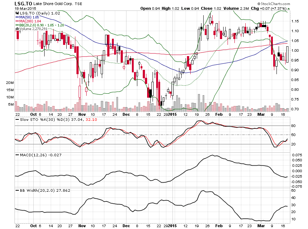
Task: Click the candlestick icon beside LSG.TO (Daily)
Action: coord(17,13)
